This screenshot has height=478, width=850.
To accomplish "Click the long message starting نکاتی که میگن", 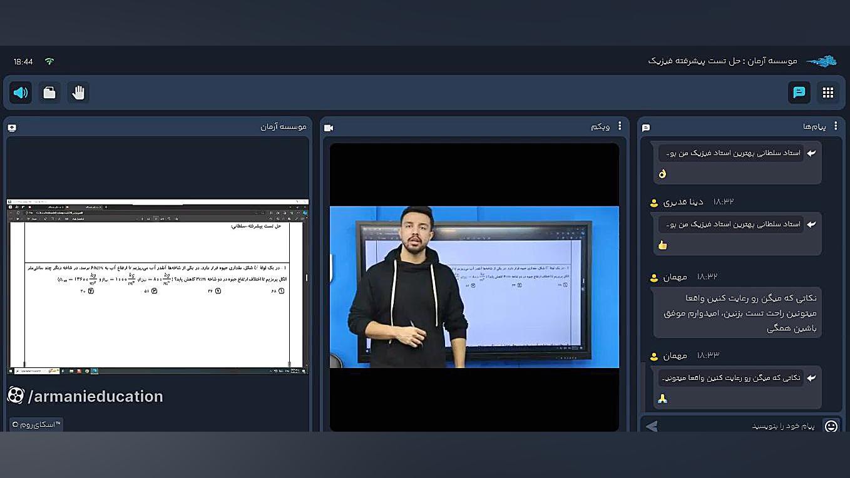I will (738, 313).
